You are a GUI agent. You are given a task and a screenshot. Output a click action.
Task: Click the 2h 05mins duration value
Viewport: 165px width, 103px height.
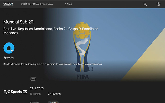pos(54,94)
